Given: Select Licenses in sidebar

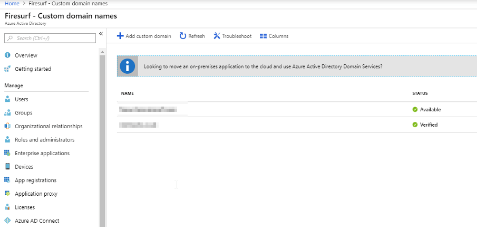Looking at the screenshot, I should click(25, 207).
